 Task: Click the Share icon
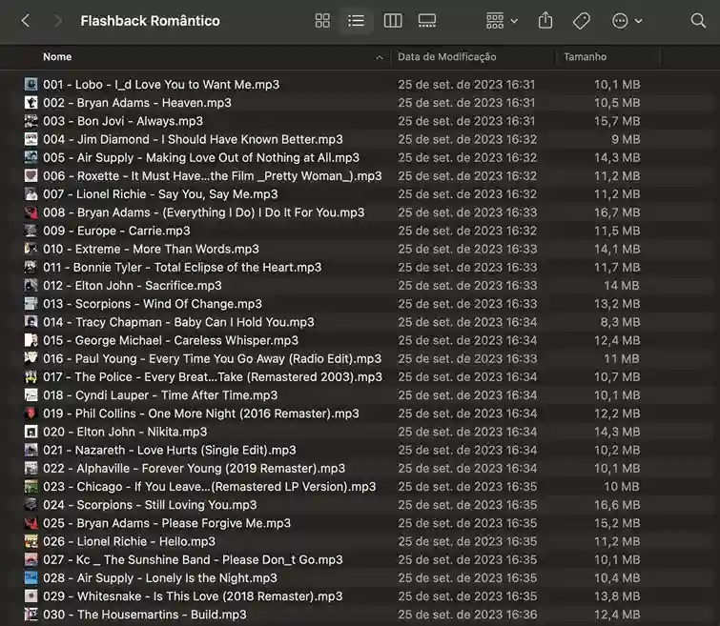pyautogui.click(x=545, y=21)
